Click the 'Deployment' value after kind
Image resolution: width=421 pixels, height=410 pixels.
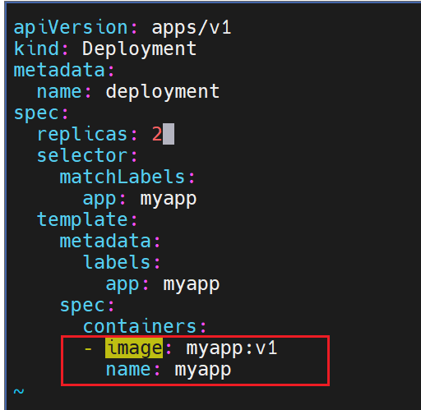tap(139, 49)
